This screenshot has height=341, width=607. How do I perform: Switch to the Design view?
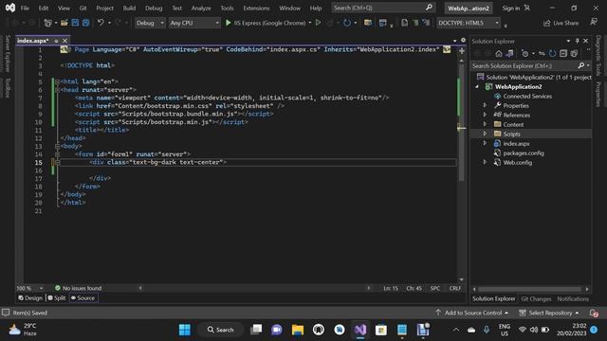pos(30,298)
